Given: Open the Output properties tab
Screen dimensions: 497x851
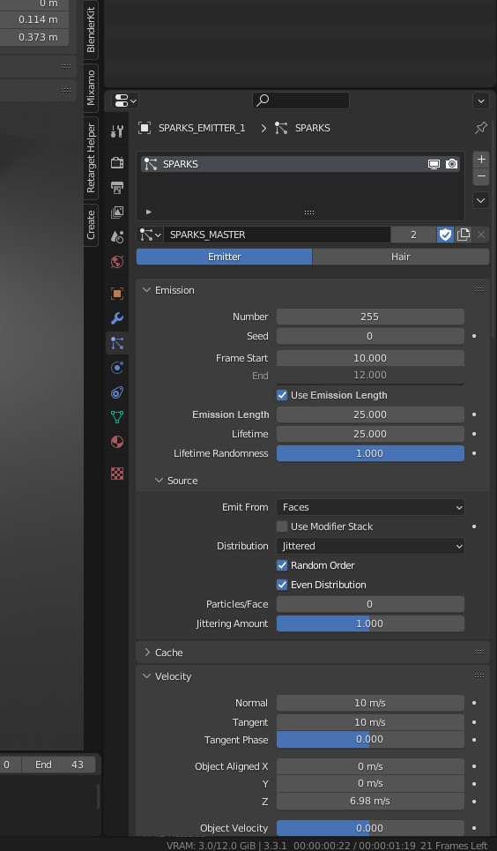Looking at the screenshot, I should pyautogui.click(x=117, y=187).
